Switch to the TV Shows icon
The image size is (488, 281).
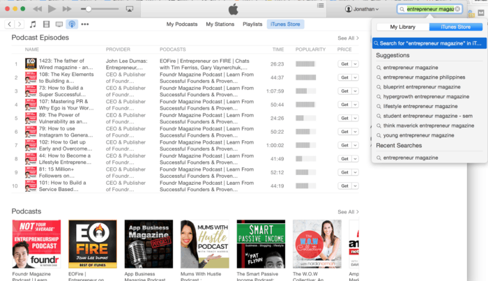point(59,24)
